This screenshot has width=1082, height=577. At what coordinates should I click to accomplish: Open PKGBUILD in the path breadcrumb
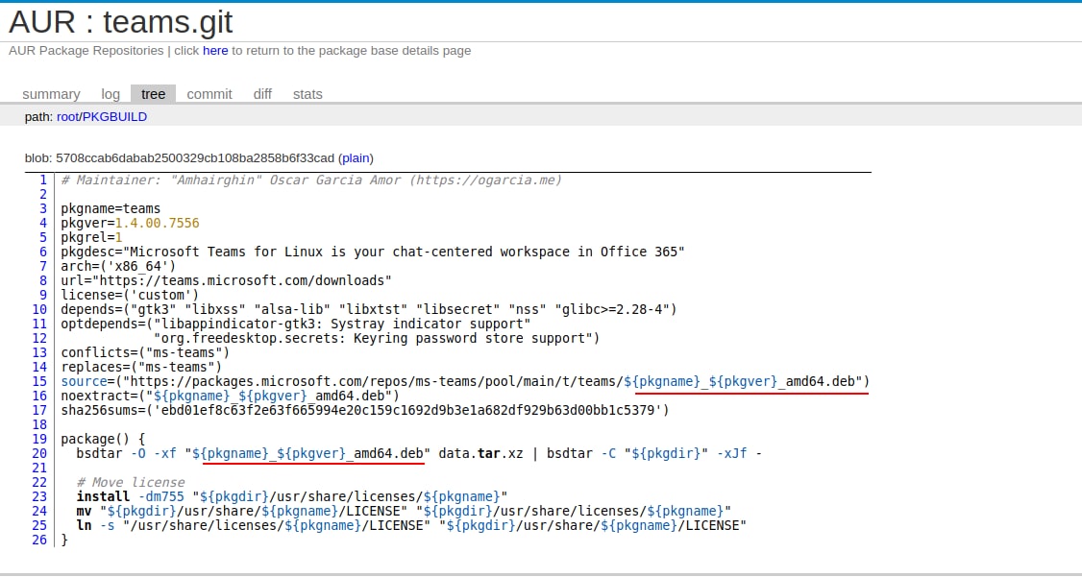(114, 116)
